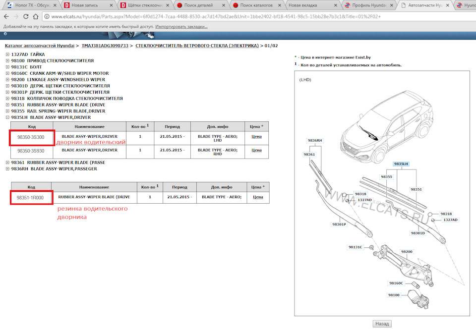Screen dimensions: 476x333
Task: Open Цена link for 98350-3S300
Action: pos(256,136)
